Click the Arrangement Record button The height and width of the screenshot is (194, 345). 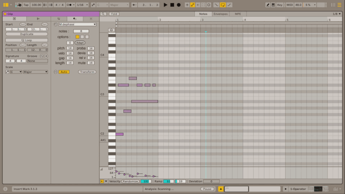(x=179, y=5)
